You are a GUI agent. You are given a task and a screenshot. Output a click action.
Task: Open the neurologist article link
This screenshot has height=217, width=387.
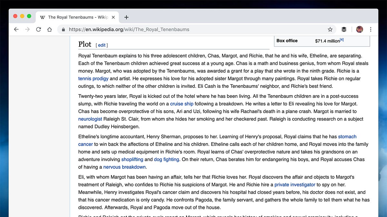click(x=90, y=119)
